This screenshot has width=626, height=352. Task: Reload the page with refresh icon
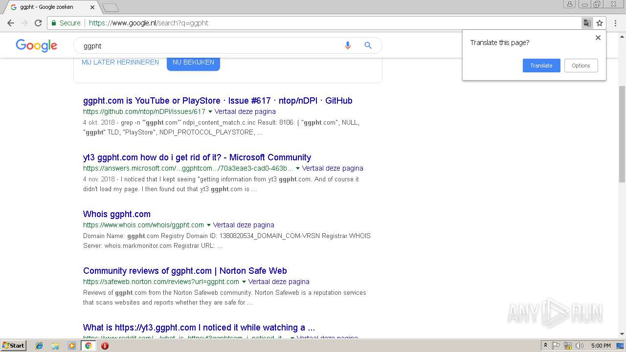(38, 23)
